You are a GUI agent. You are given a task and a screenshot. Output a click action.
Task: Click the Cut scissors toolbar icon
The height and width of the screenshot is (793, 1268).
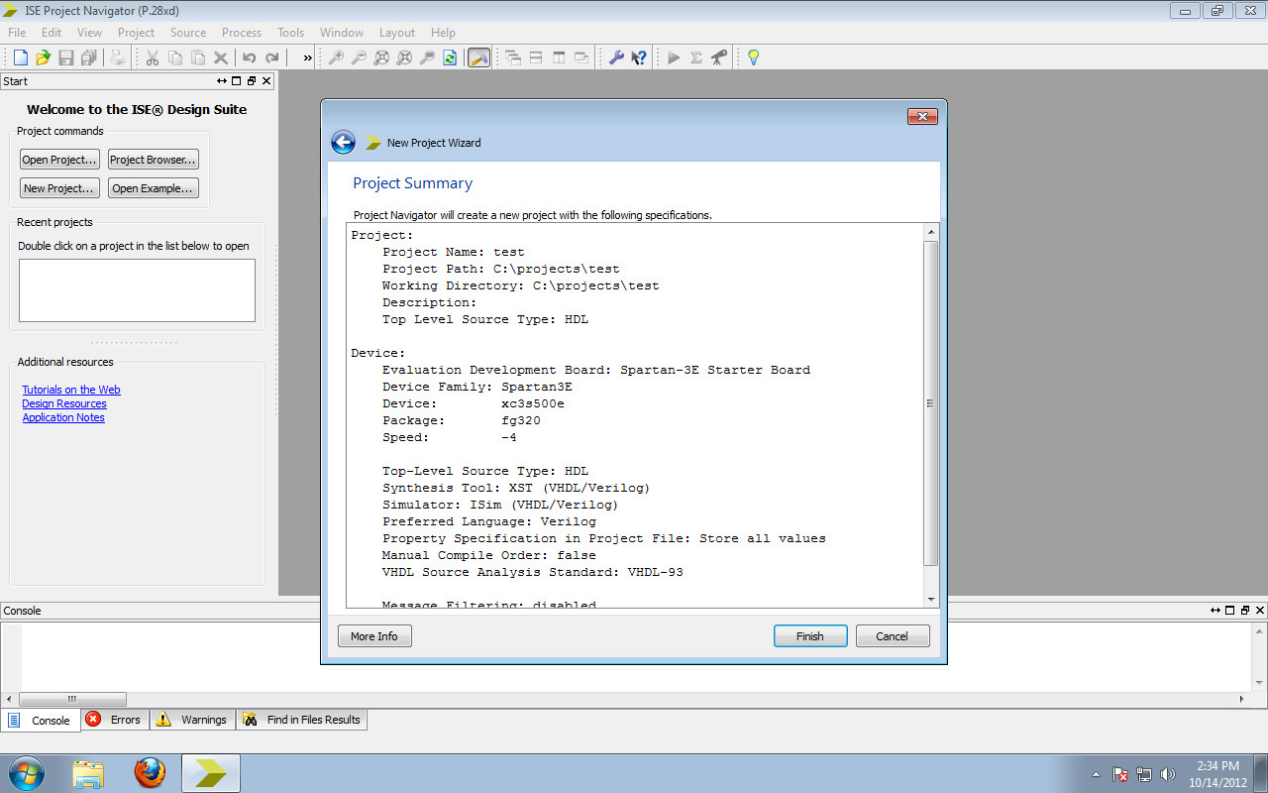click(154, 57)
